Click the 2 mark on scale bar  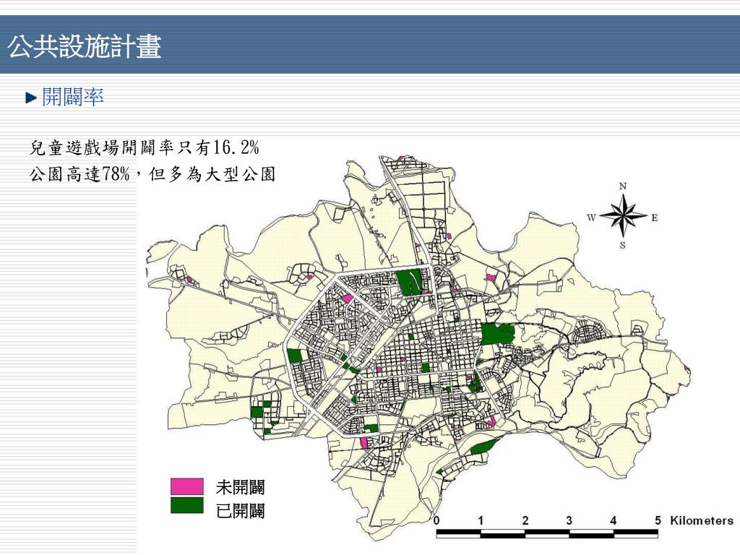click(x=525, y=520)
